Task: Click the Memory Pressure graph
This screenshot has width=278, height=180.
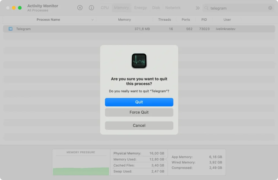Action: (81, 166)
